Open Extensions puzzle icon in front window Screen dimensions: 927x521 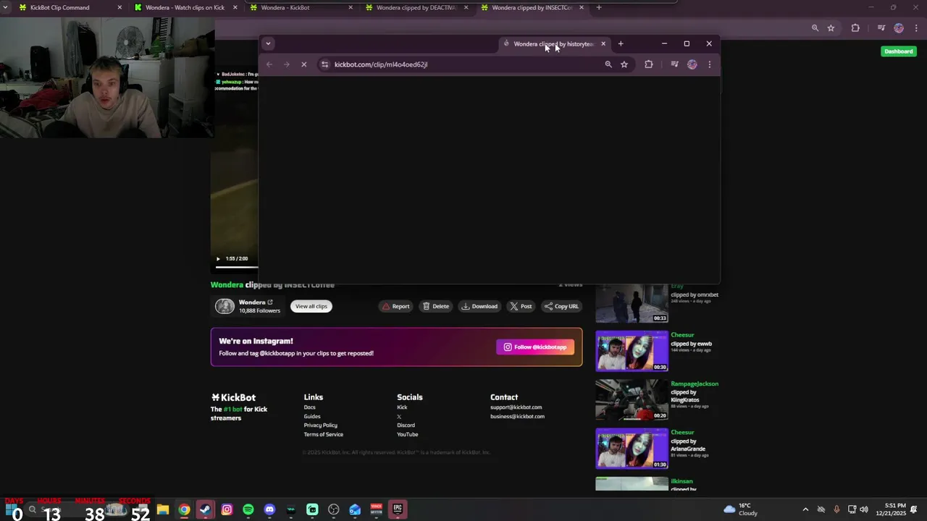(649, 64)
